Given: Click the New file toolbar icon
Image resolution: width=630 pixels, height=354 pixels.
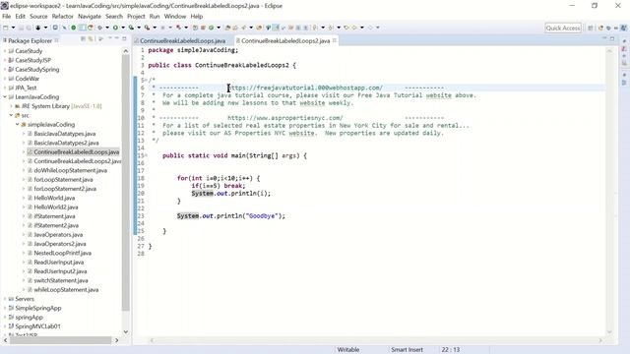Looking at the screenshot, I should tap(5, 28).
